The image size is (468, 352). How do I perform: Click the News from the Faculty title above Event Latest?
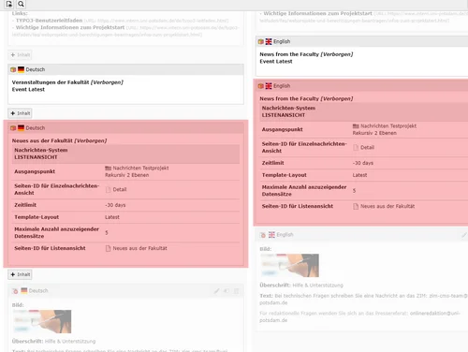306,54
